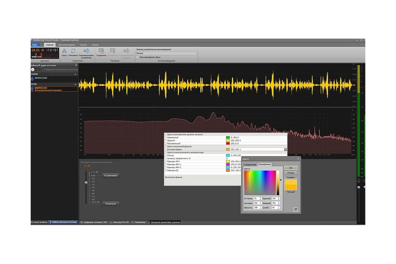
Task: Click the Обновить refresh icon
Action: 73,51
